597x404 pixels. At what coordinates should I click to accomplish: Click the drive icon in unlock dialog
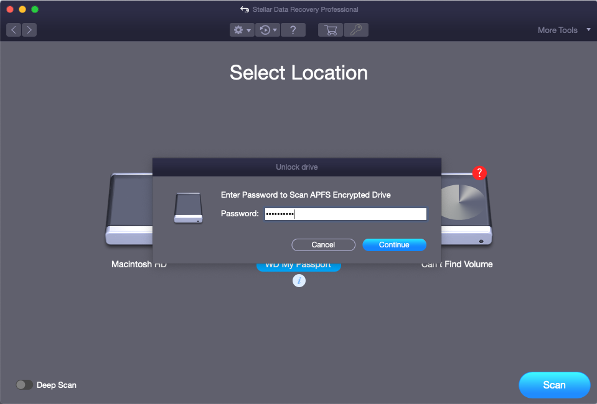click(x=188, y=208)
